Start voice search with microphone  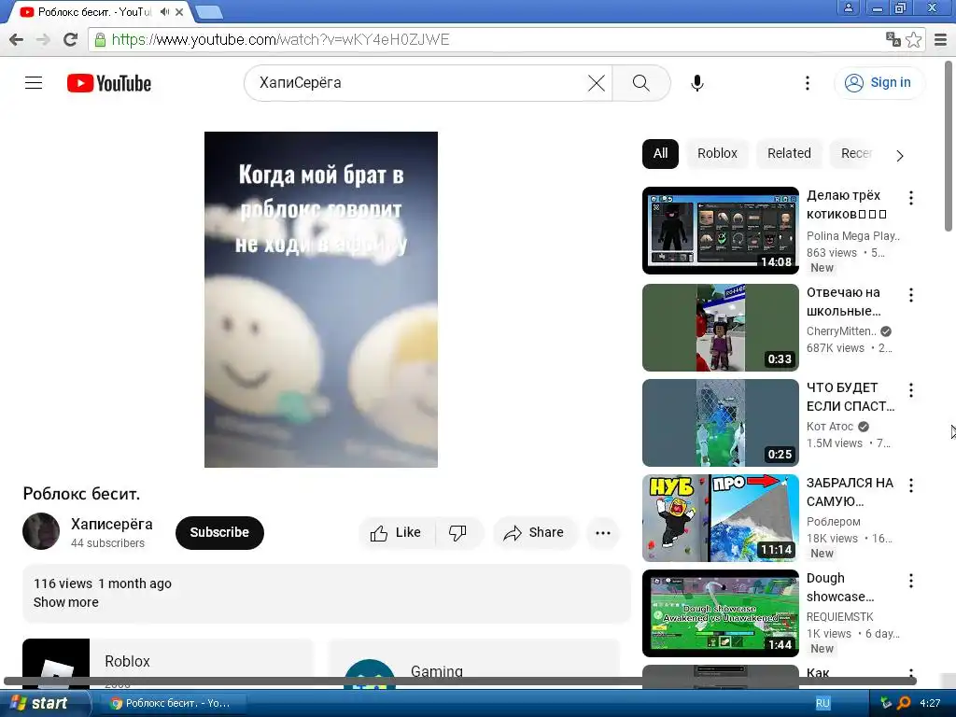point(696,83)
